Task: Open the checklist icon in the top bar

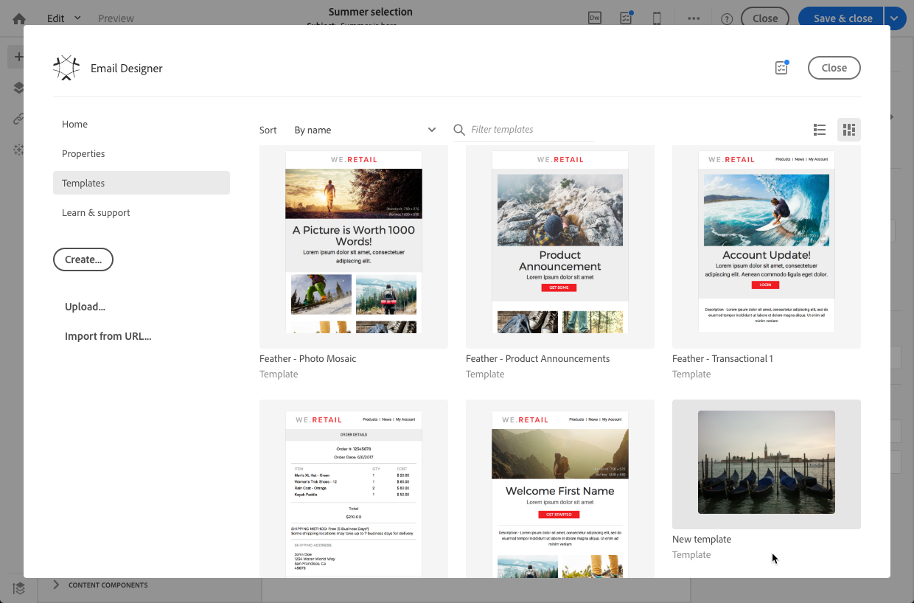Action: (627, 18)
